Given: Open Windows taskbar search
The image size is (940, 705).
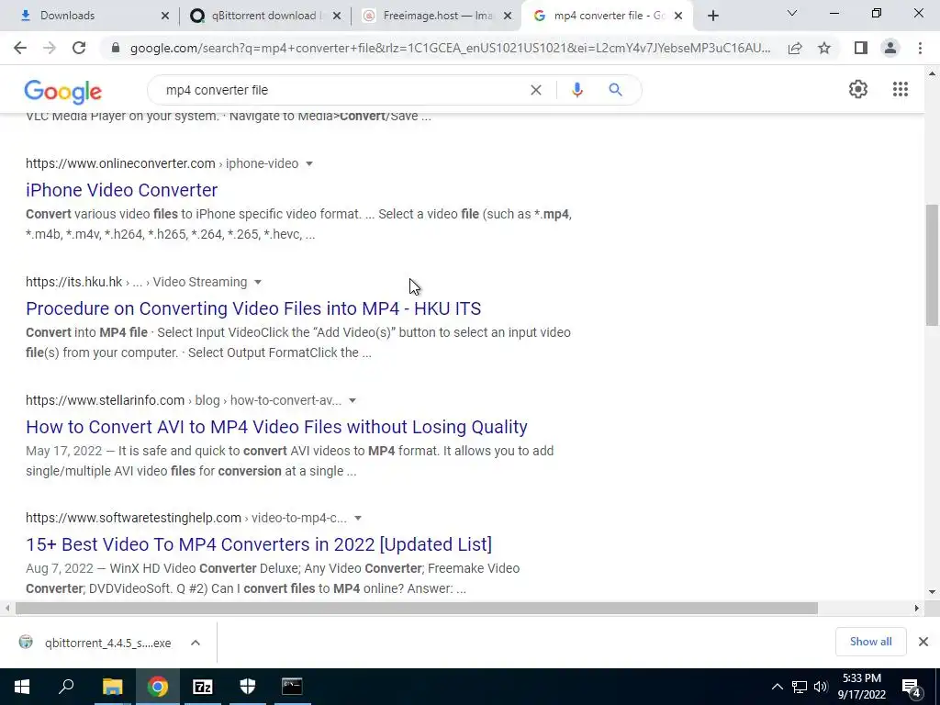Looking at the screenshot, I should pos(66,687).
